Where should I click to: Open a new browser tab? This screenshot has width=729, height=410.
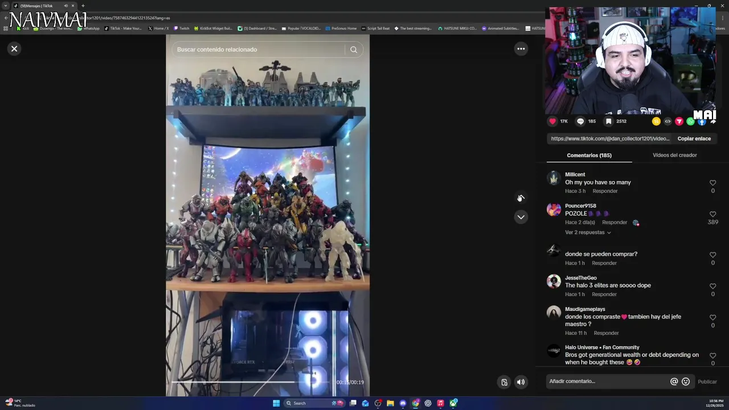pyautogui.click(x=83, y=6)
